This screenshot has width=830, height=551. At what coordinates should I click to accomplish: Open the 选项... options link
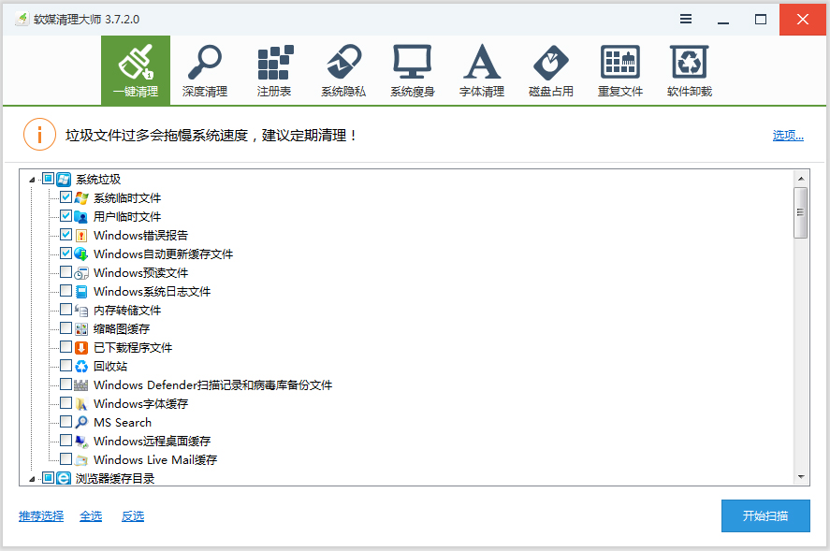[x=789, y=135]
